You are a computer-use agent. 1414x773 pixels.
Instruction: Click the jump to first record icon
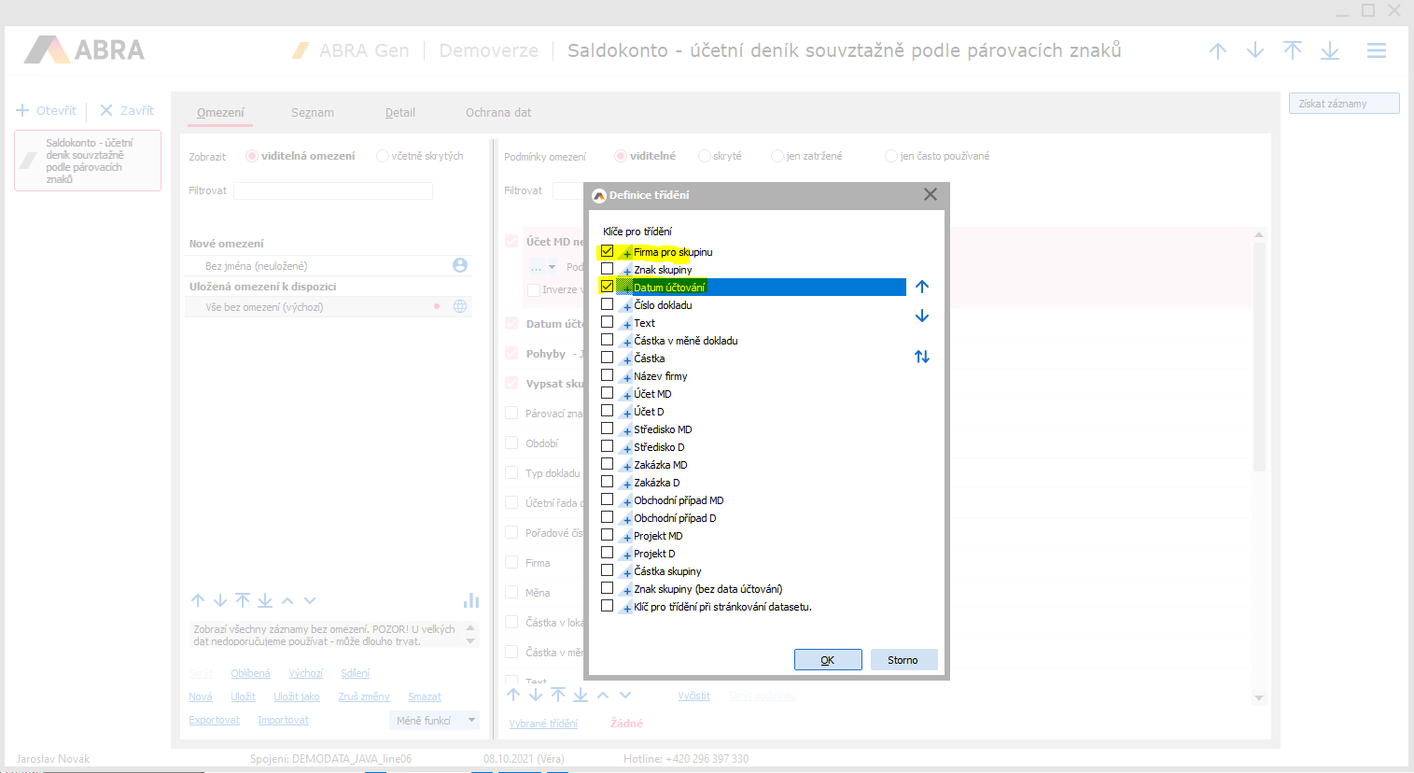[1292, 50]
